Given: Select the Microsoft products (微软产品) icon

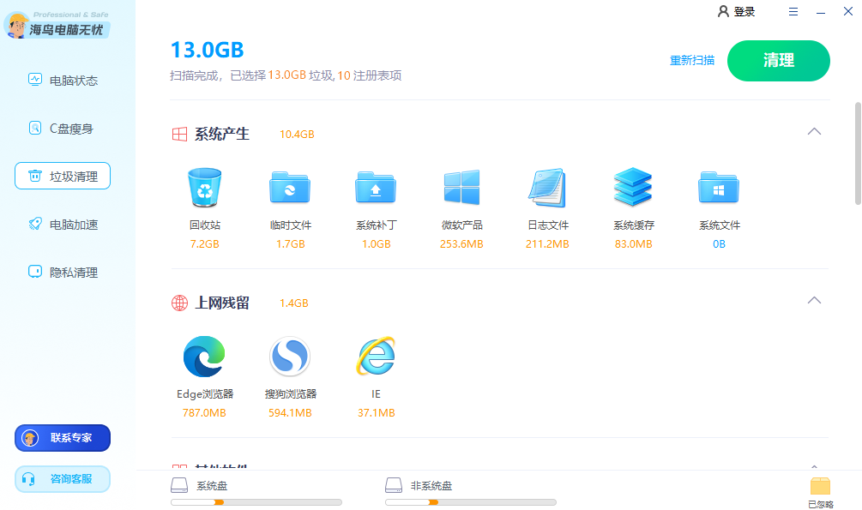Looking at the screenshot, I should (461, 189).
